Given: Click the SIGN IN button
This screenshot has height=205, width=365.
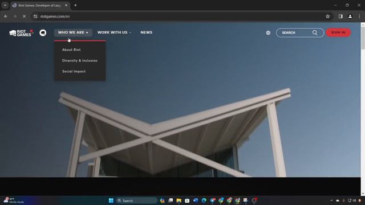Looking at the screenshot, I should (338, 32).
